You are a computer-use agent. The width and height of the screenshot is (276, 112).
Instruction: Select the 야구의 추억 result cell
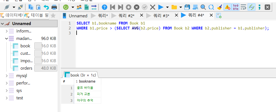87,100
